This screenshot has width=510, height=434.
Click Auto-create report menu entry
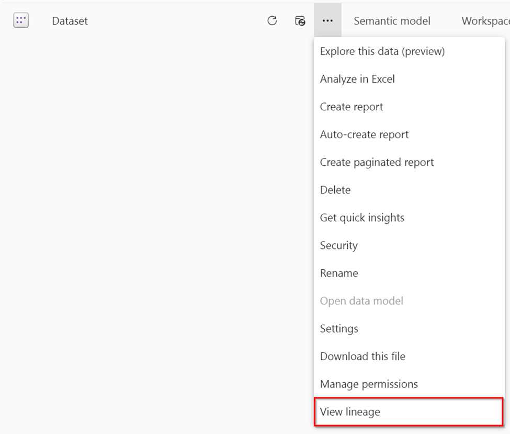(x=364, y=134)
